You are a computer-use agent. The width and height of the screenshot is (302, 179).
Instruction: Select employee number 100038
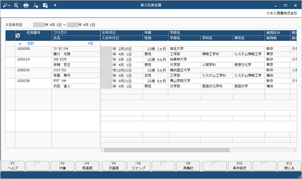coord(23,81)
